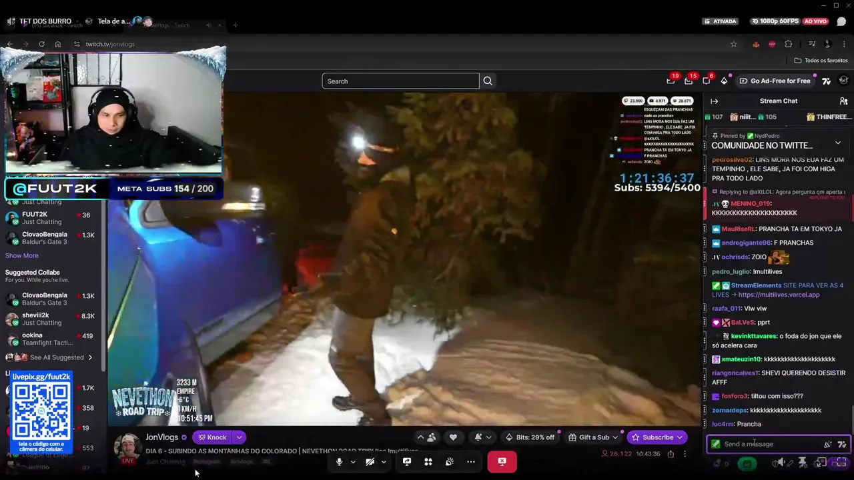Open the dropdown arrow beside the notification bell
This screenshot has height=480, width=854.
coord(489,437)
